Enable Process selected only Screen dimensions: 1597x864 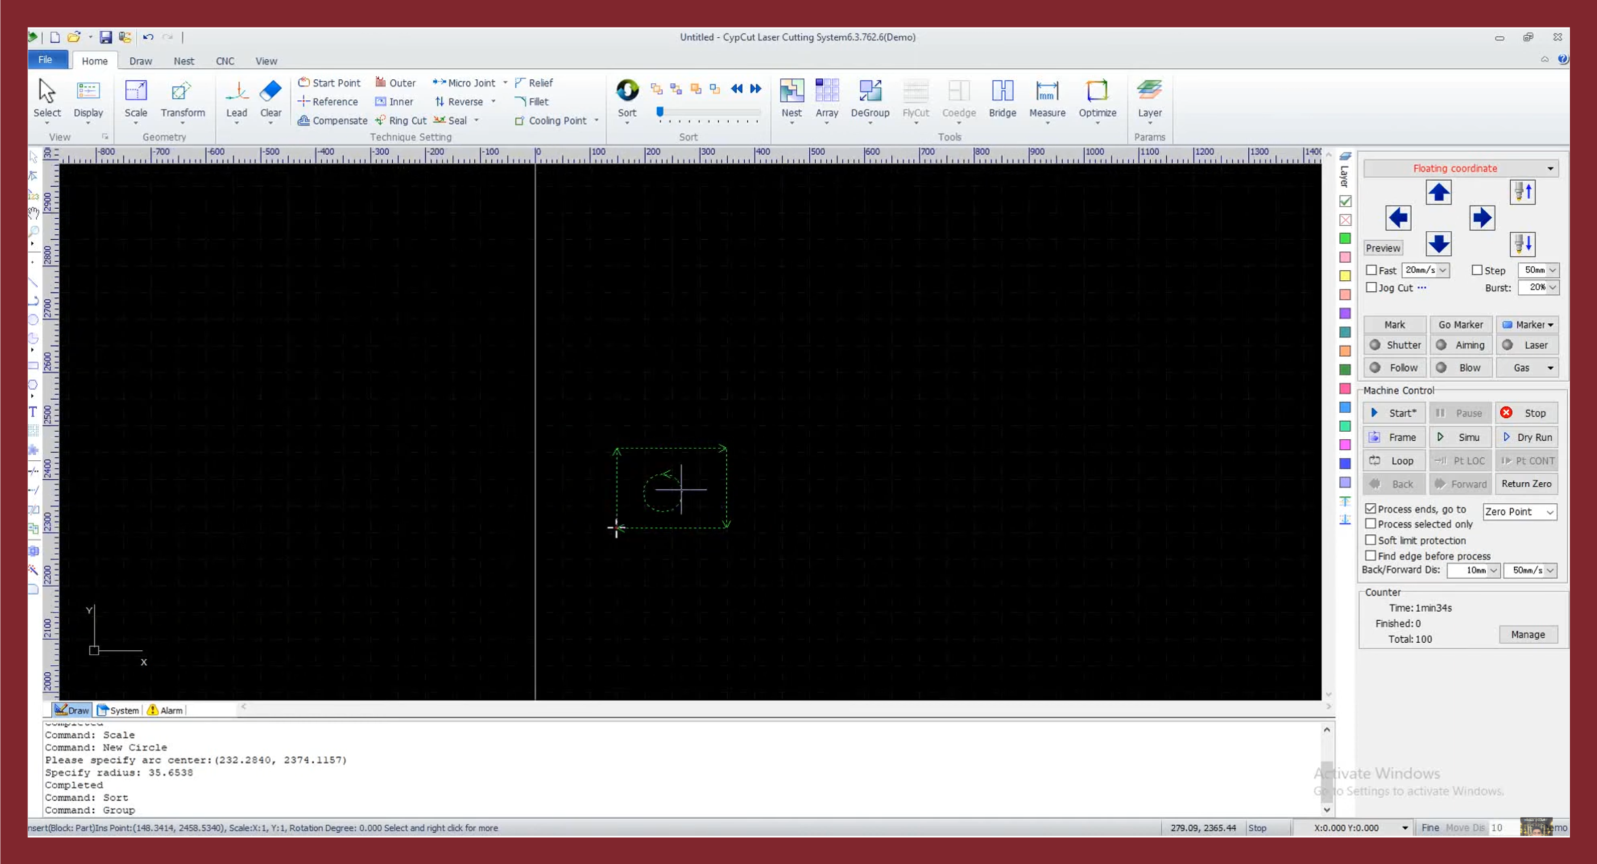[1371, 524]
